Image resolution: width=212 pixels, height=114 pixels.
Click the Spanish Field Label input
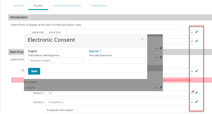(x=116, y=61)
